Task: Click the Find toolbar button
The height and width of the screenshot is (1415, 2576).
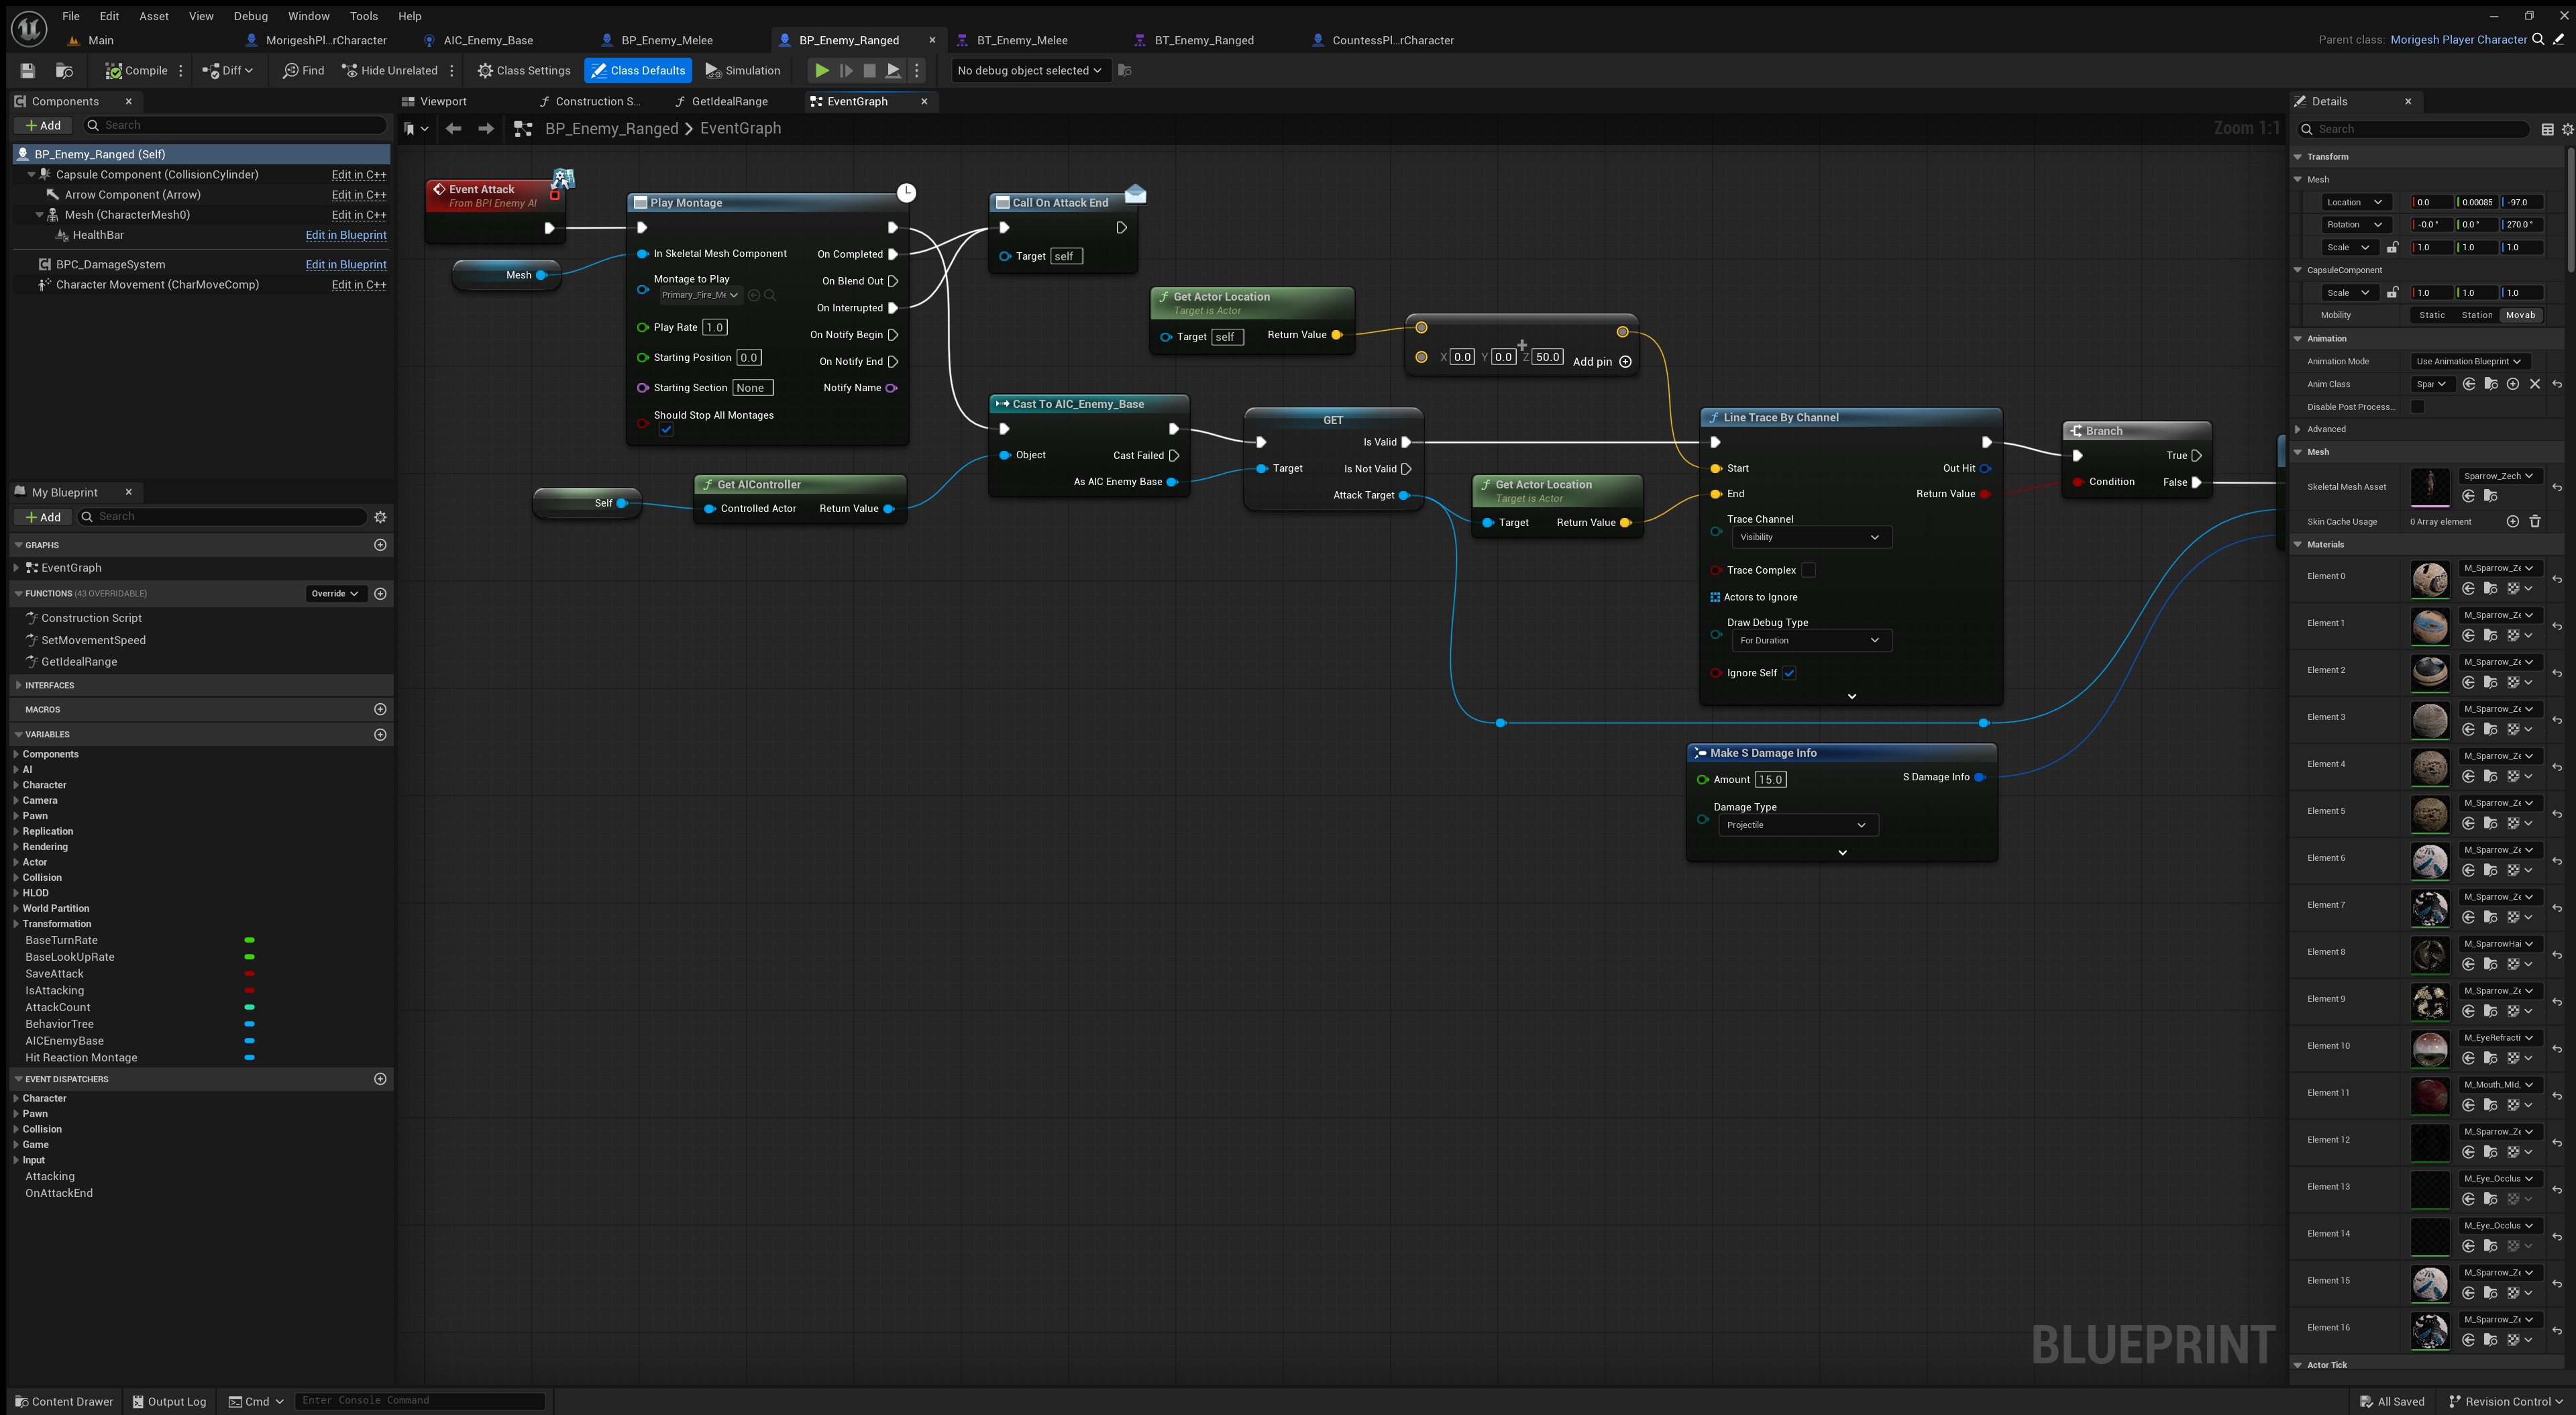Action: 303,70
